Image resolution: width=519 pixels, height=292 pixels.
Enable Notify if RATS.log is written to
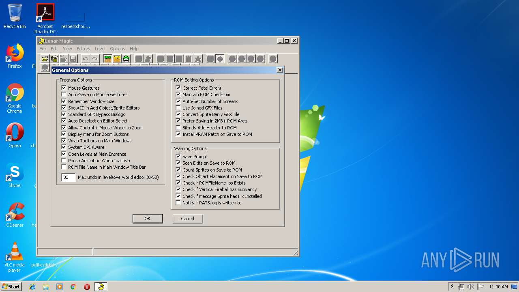(178, 203)
